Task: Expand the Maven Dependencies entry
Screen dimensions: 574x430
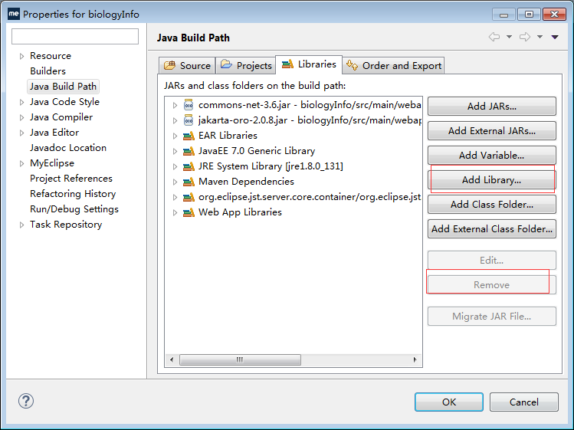Action: (x=175, y=182)
